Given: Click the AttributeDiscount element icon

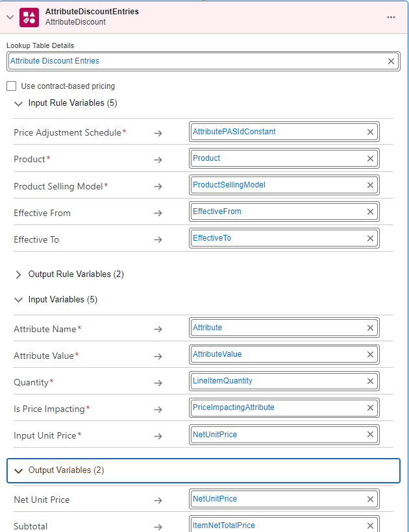Looking at the screenshot, I should pos(29,17).
